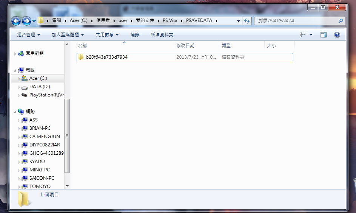Open the address bar history dropdown
The image size is (356, 213).
pos(238,21)
